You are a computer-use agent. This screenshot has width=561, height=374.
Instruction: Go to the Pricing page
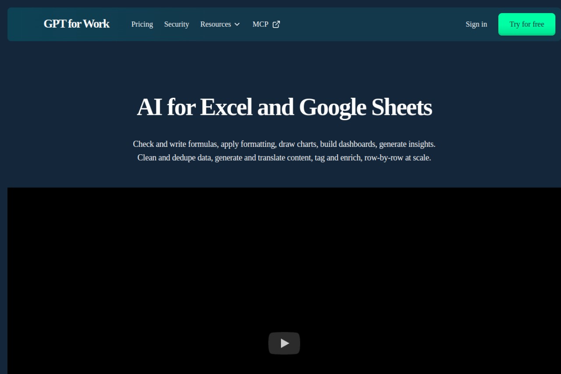pos(142,25)
